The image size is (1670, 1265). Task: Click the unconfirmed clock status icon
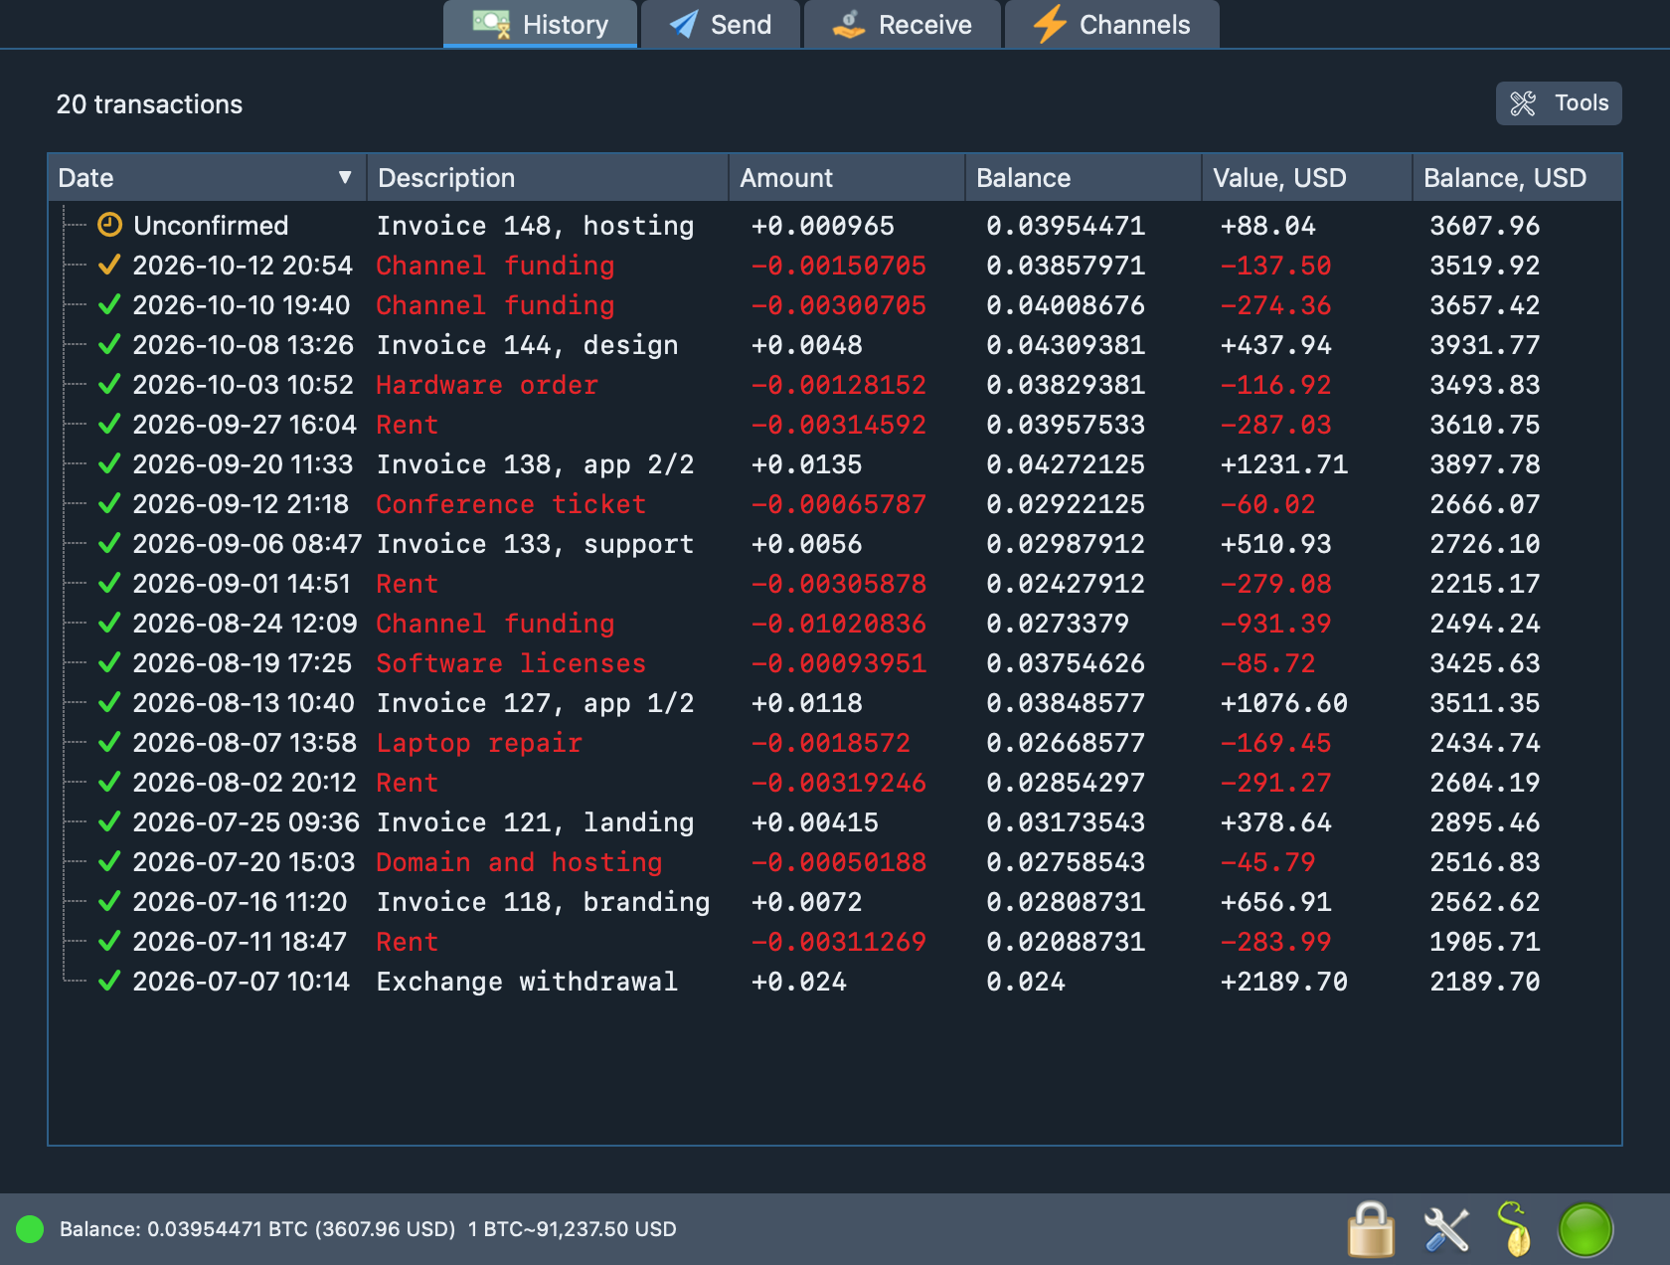109,226
